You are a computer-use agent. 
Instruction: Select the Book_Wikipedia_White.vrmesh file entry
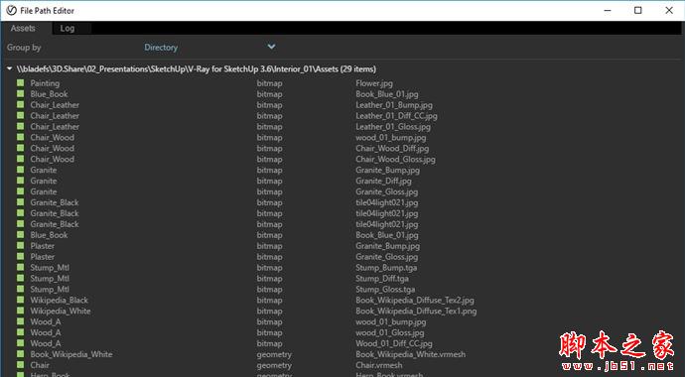click(411, 354)
